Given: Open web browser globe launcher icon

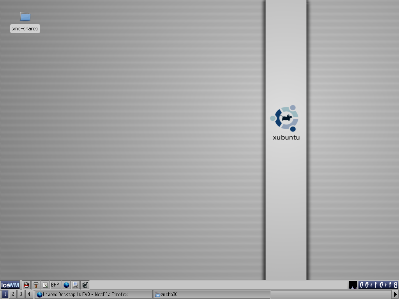Looking at the screenshot, I should click(x=66, y=285).
